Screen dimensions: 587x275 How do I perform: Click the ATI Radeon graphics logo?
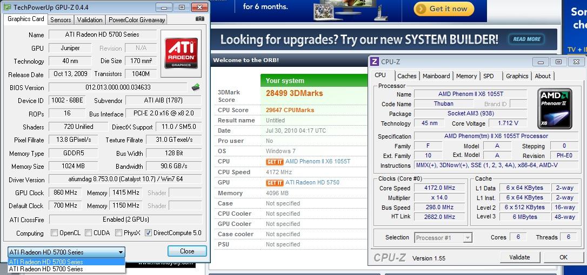[181, 54]
